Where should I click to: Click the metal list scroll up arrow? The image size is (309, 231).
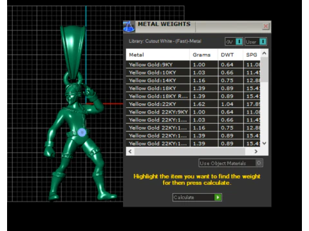pyautogui.click(x=265, y=53)
